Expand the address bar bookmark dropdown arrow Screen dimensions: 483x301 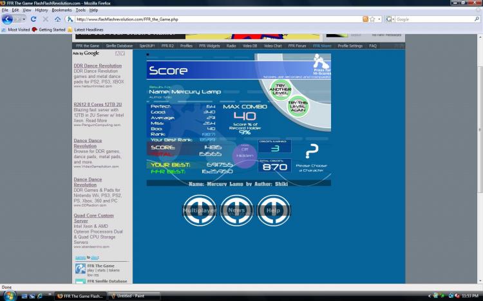[x=379, y=19]
